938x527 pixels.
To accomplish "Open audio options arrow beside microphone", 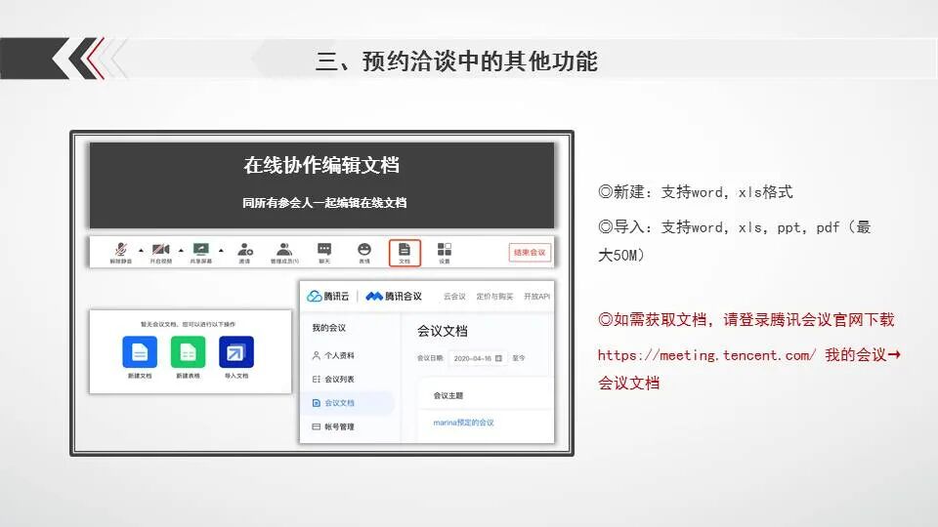I will [x=141, y=251].
